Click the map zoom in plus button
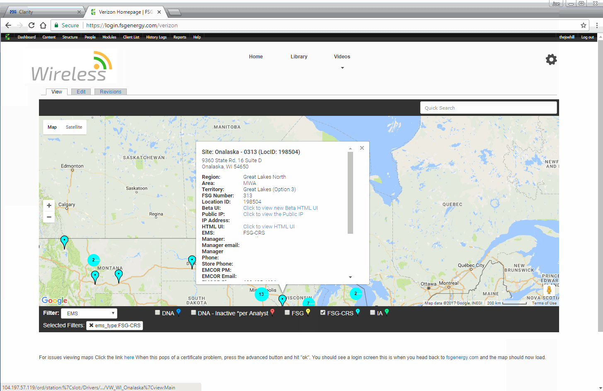This screenshot has height=391, width=603. click(49, 206)
